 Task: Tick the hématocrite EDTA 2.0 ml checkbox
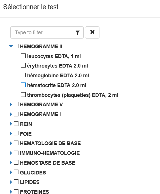tap(23, 85)
